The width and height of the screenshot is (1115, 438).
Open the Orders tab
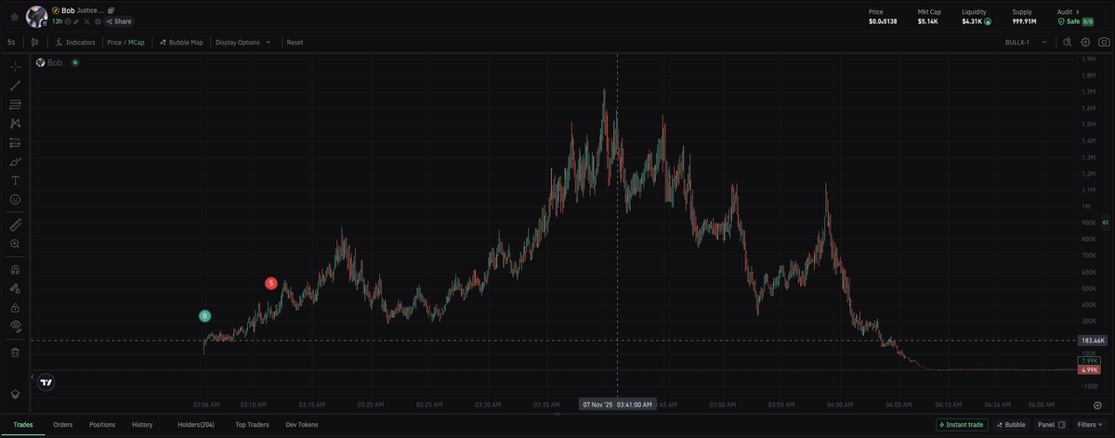tap(63, 424)
